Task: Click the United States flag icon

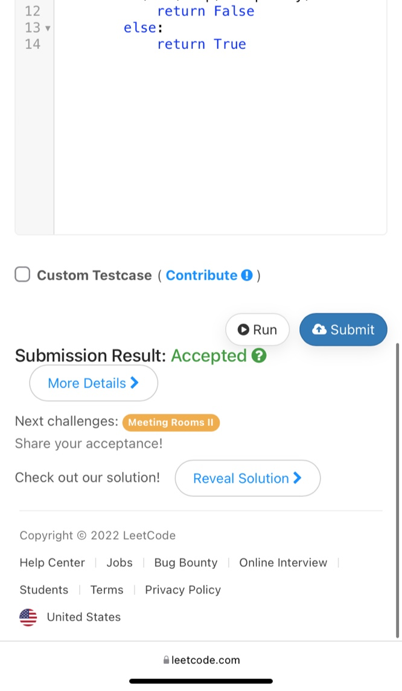Action: [28, 617]
